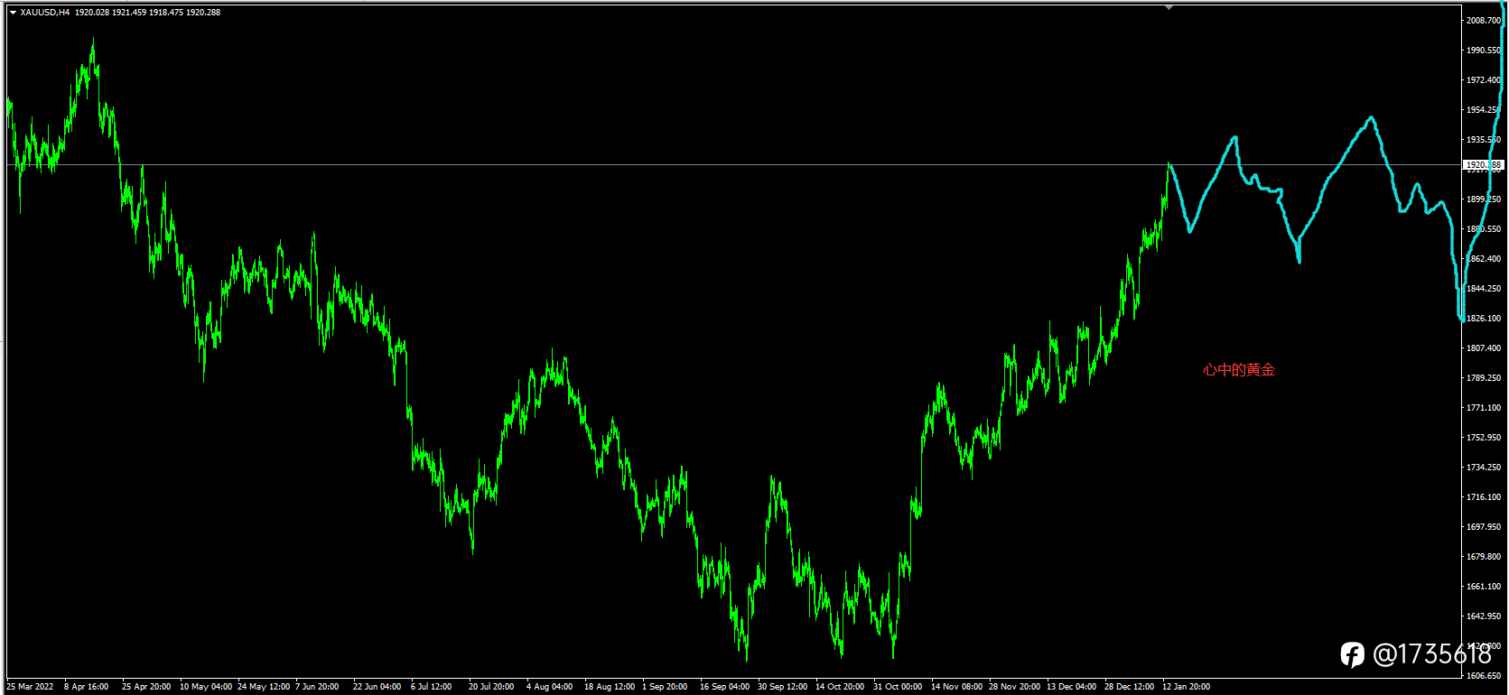The image size is (1509, 695).
Task: Click the 16 Sep 04:00 time label
Action: click(725, 687)
